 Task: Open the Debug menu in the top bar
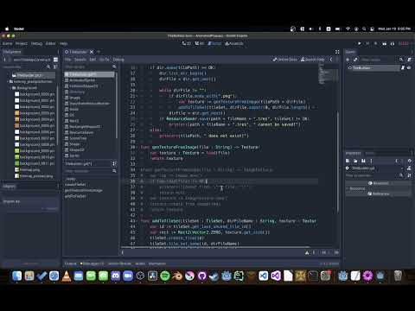pos(36,43)
